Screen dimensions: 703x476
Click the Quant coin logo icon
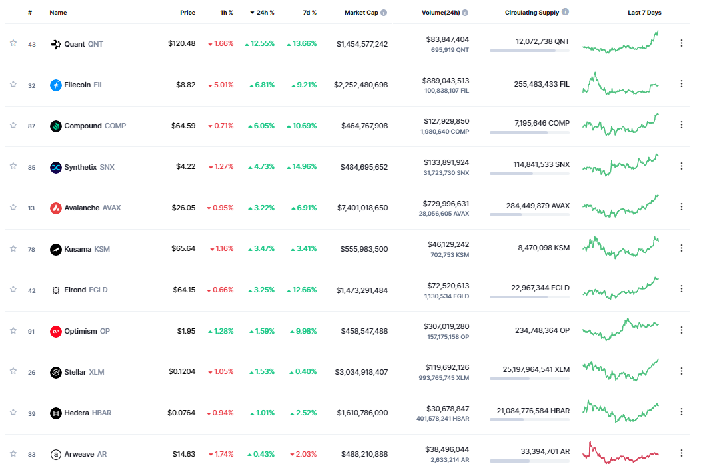[x=55, y=45]
